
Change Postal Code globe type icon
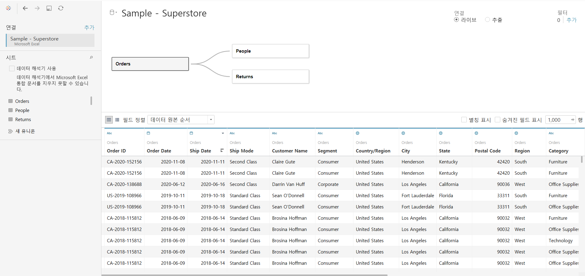coord(477,133)
